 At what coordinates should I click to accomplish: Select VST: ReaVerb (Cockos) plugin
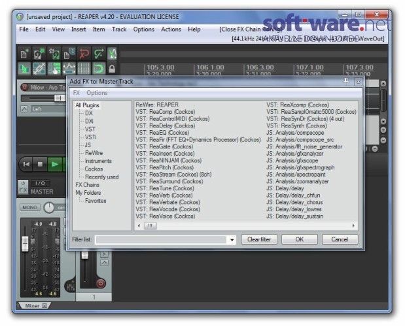click(164, 196)
